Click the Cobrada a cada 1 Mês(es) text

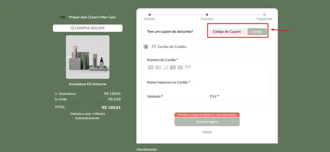pos(88,114)
